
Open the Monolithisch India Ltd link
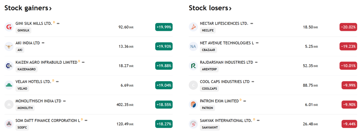click(38, 101)
